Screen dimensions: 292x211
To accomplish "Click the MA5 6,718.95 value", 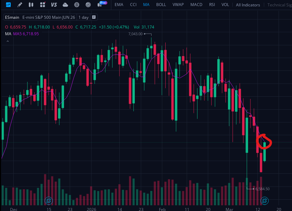I will click(x=26, y=34).
